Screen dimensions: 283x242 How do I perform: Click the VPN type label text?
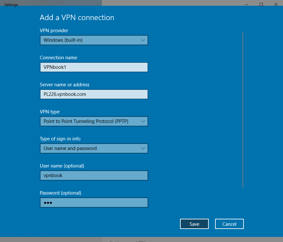pos(50,112)
